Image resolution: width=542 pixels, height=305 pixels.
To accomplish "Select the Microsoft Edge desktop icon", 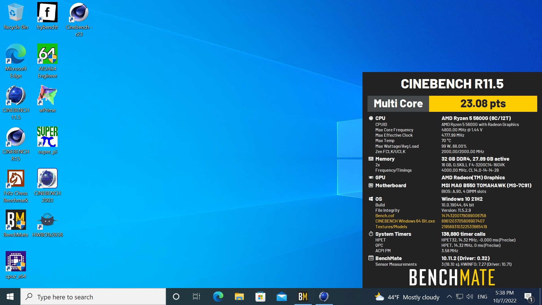I will click(x=16, y=61).
